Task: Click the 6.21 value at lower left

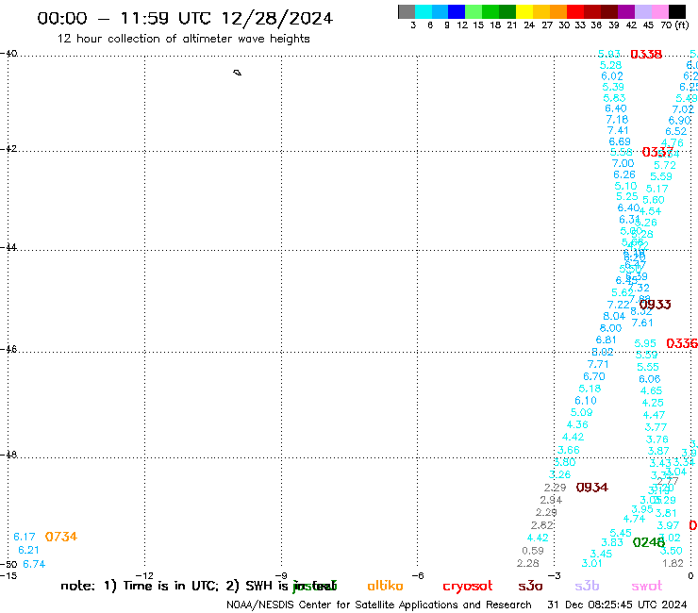Action: coord(28,550)
